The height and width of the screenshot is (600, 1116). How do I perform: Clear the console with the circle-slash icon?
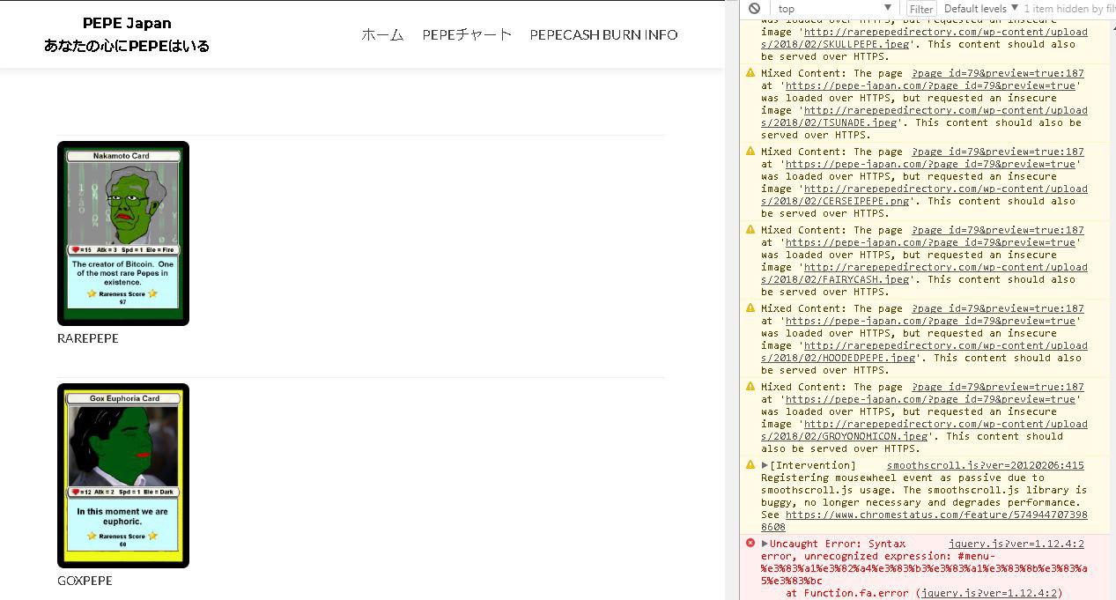coord(754,8)
